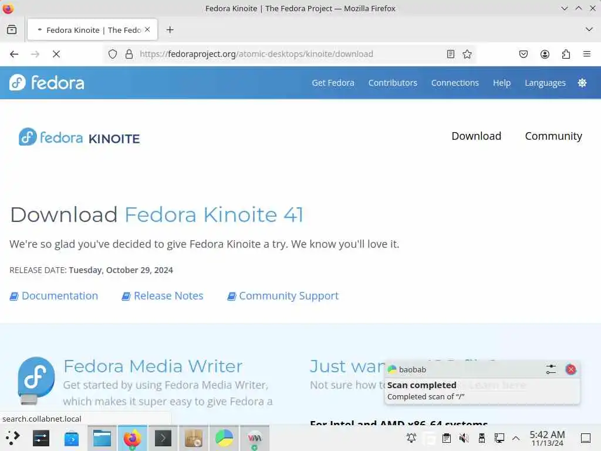Screen dimensions: 601x451
Task: Dismiss the baobab Scan completed notification
Action: pyautogui.click(x=570, y=369)
